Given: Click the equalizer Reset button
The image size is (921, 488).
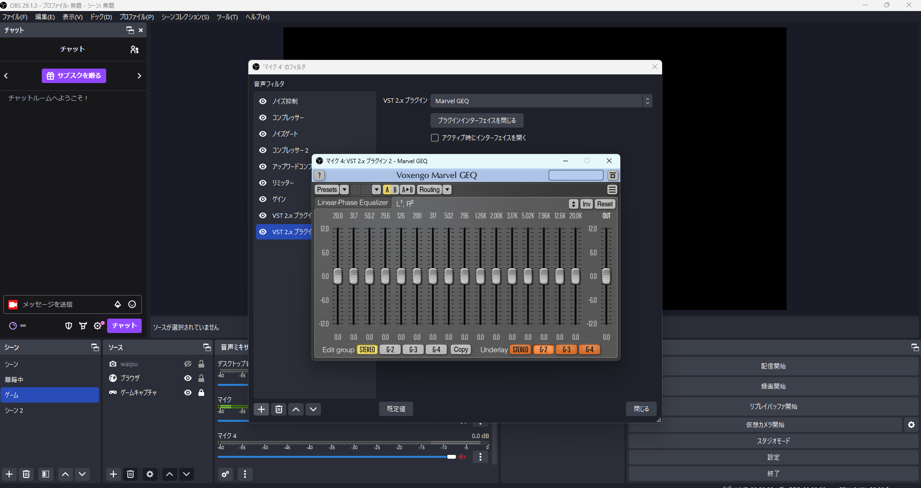Looking at the screenshot, I should 605,204.
